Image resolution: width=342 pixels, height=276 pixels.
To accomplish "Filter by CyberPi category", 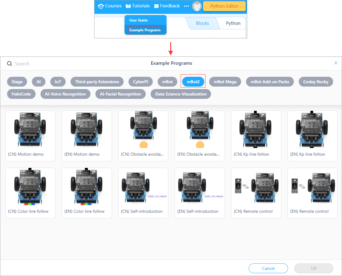I will pyautogui.click(x=140, y=82).
